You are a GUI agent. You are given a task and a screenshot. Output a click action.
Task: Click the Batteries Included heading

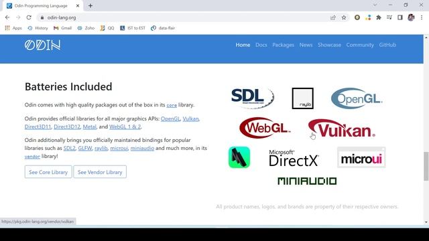tap(68, 86)
